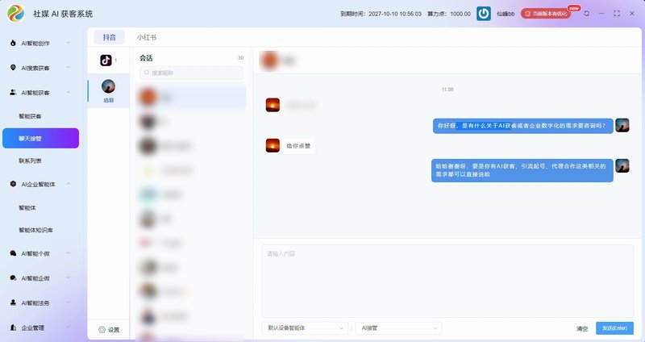Screen dimensions: 645x342
Task: Click the blue message starting with 你好呀
Action: pyautogui.click(x=522, y=126)
